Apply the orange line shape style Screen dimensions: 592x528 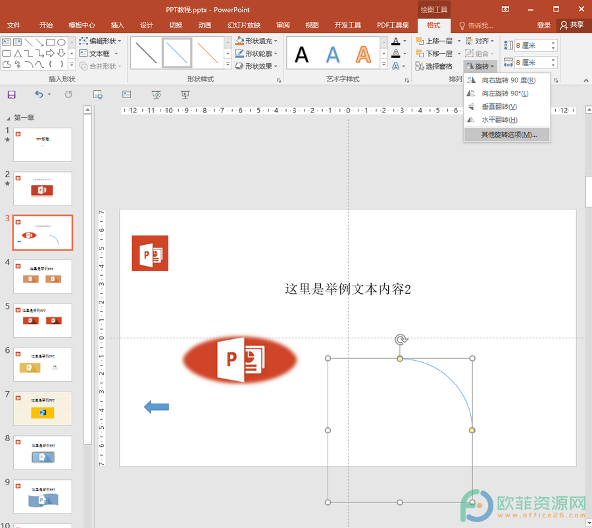coord(208,53)
